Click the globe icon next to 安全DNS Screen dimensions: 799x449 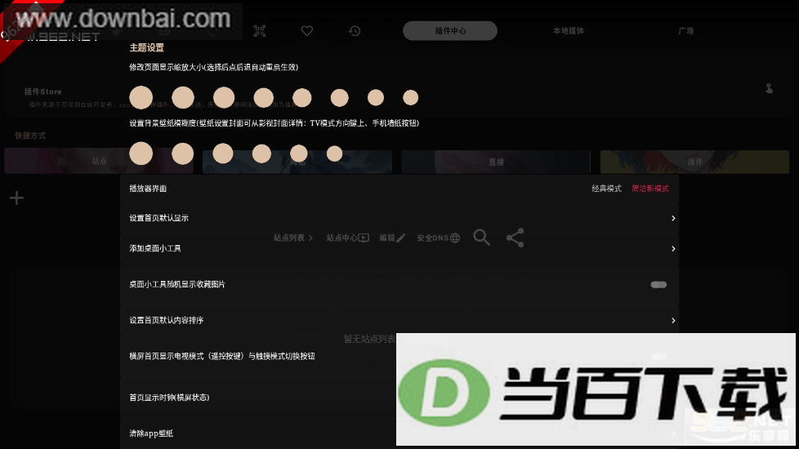[455, 238]
